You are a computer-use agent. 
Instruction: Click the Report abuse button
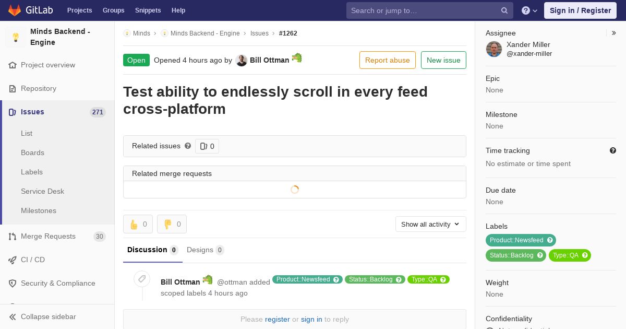click(388, 60)
